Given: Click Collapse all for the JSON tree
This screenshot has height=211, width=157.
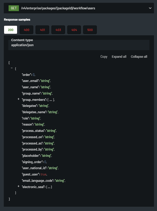Looking at the screenshot, I should click(x=139, y=57).
